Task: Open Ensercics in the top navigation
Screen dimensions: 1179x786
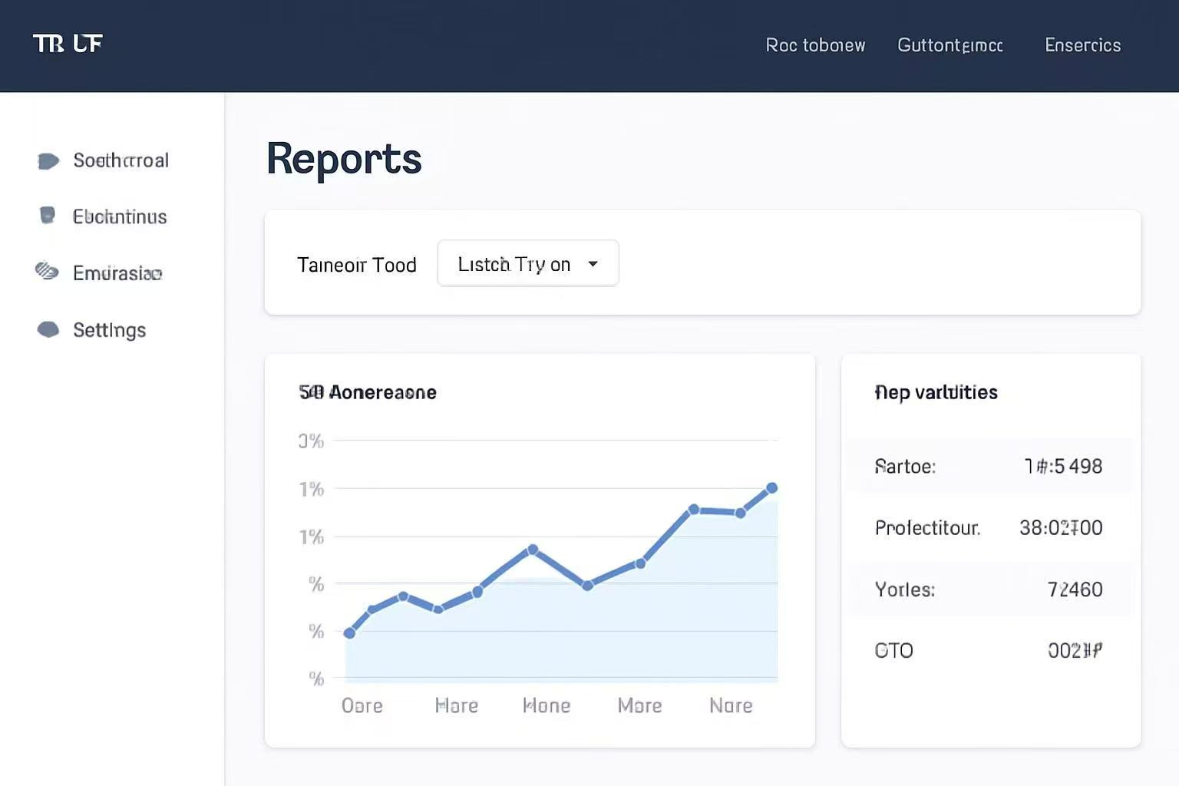Action: point(1082,45)
